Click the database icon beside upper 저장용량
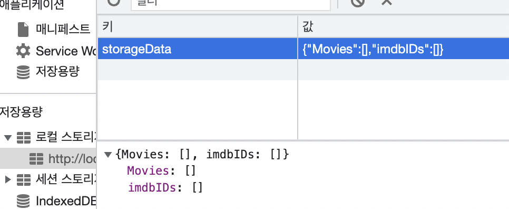 [x=23, y=72]
